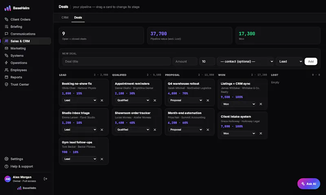Click the BaseHelm logo icon
Screen dimensions: 326x195
[x=8, y=8]
